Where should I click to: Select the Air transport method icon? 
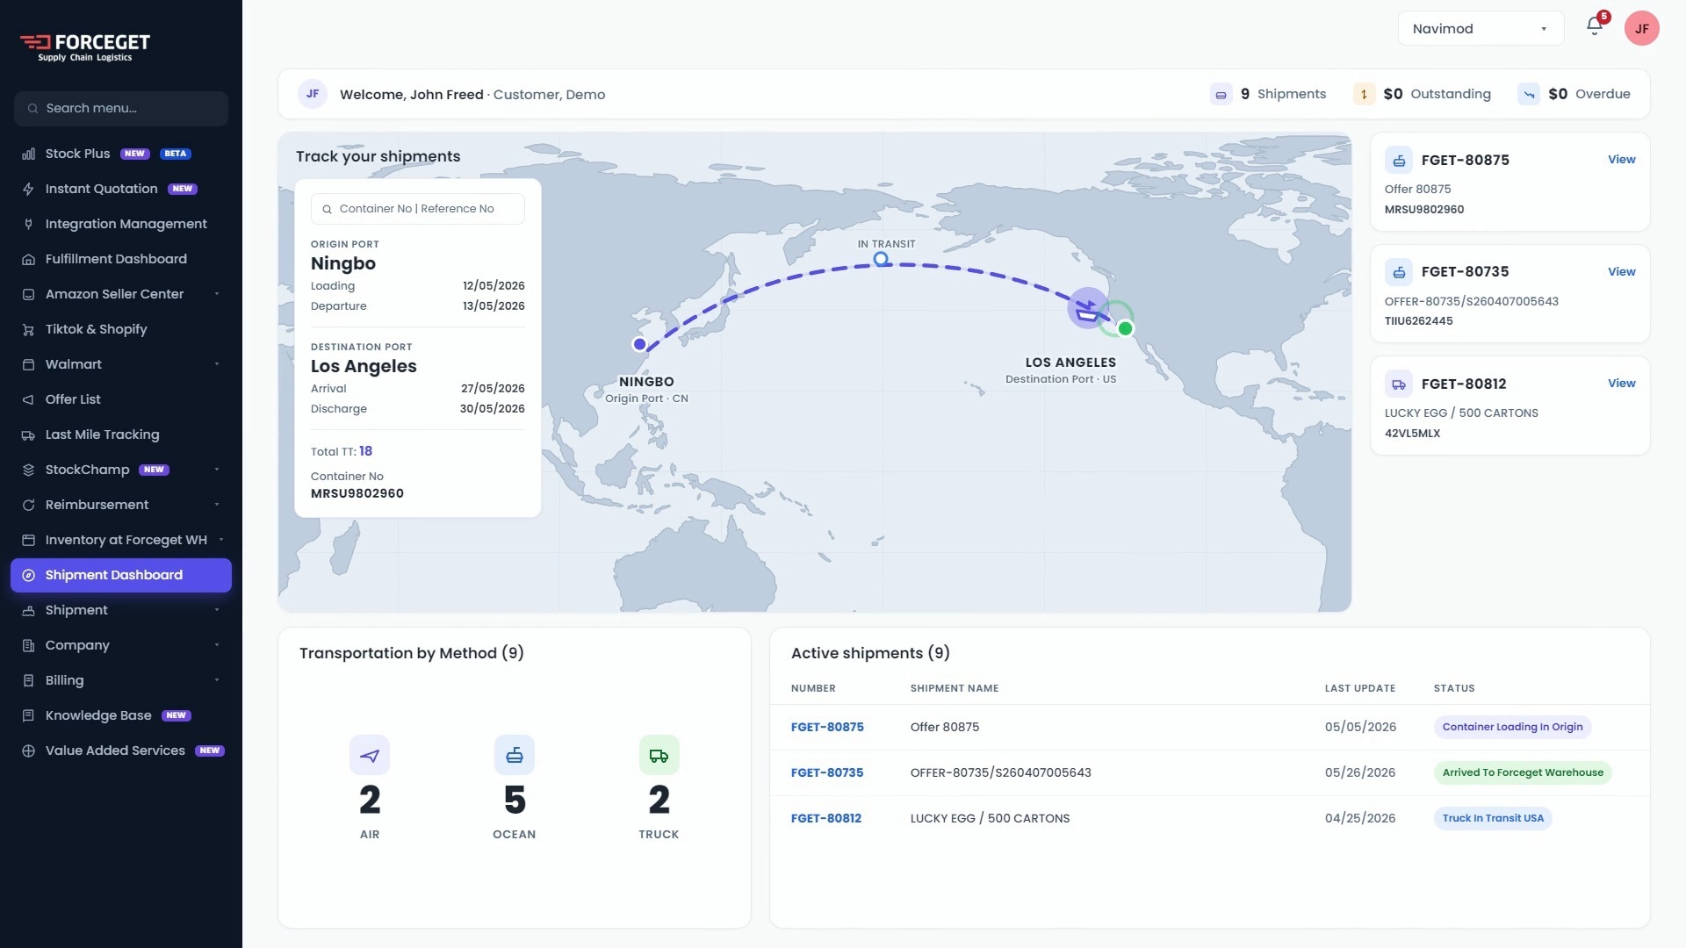tap(370, 755)
